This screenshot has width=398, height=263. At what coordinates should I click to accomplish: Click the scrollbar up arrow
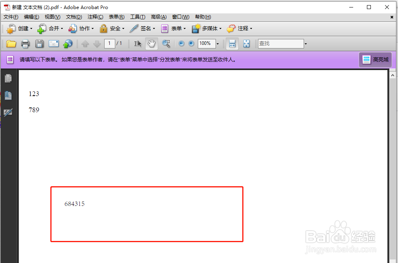(392, 75)
